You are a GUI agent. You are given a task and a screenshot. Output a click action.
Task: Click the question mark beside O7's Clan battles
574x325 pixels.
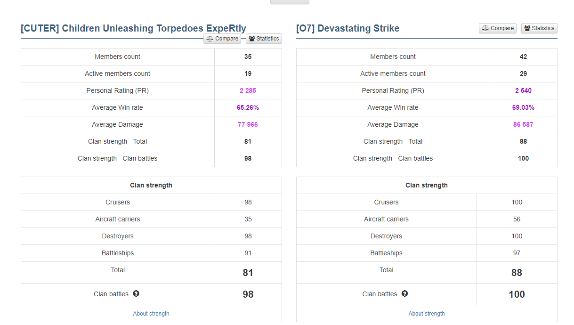tap(404, 293)
